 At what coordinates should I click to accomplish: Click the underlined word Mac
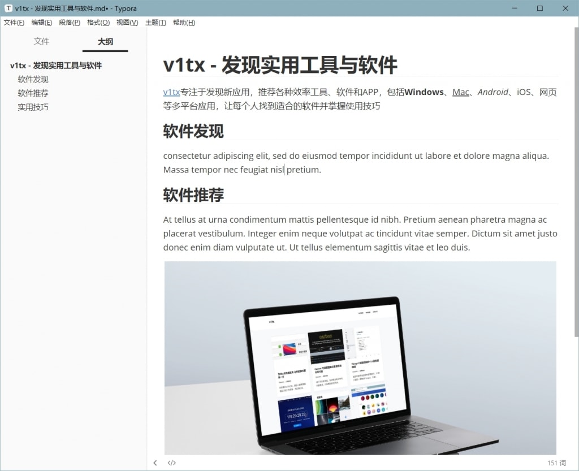click(x=461, y=92)
